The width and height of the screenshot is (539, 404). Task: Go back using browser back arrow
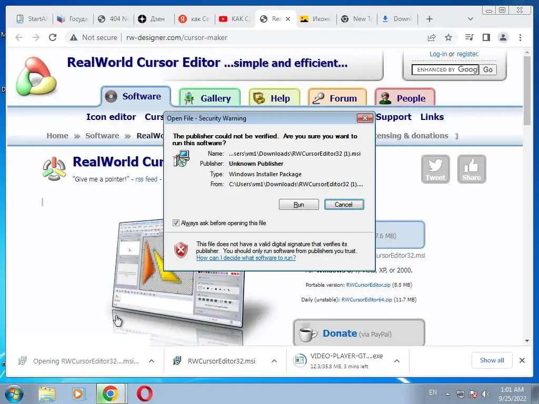(19, 37)
